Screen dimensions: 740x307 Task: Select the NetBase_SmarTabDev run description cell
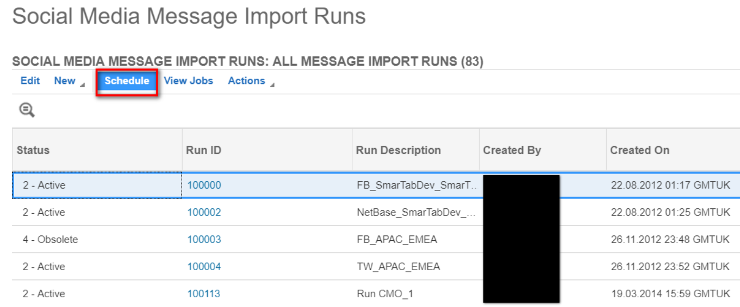(x=416, y=212)
